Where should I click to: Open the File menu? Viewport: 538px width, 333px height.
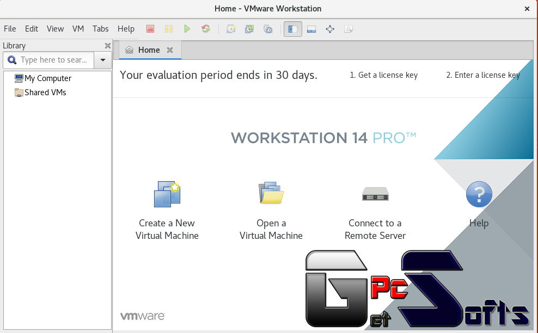pyautogui.click(x=10, y=29)
